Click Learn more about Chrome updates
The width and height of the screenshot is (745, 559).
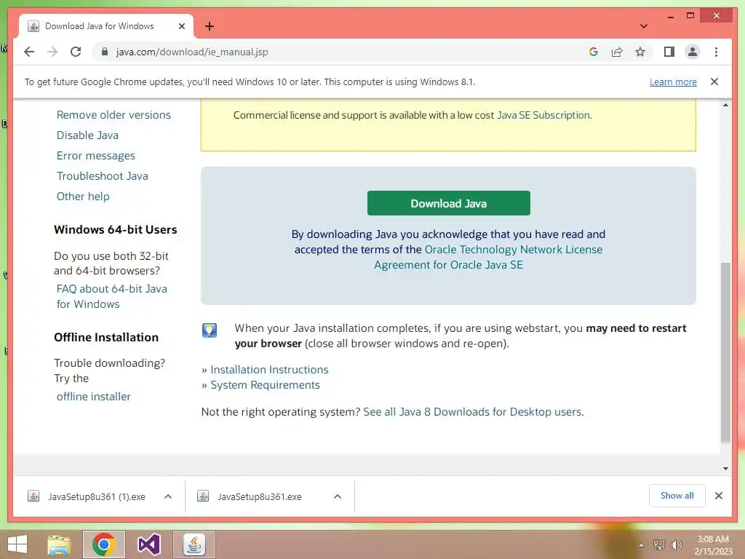tap(673, 82)
